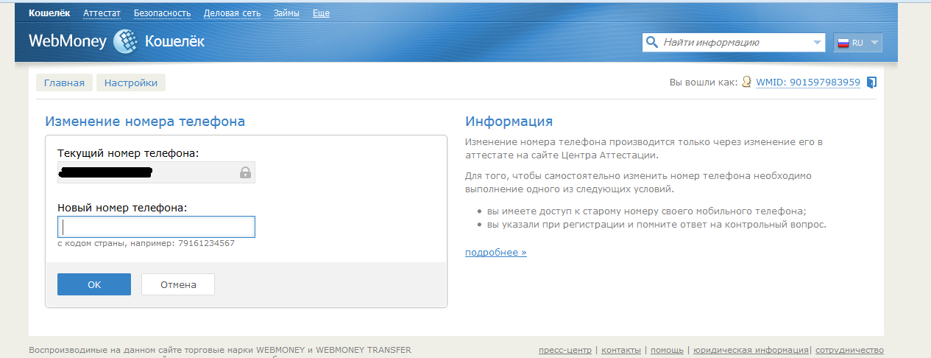Click the logout door icon near WMID
This screenshot has height=358, width=931.
click(871, 83)
